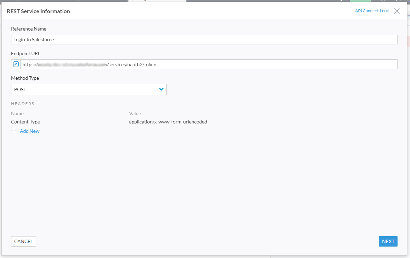The width and height of the screenshot is (410, 258).
Task: Click the expression icon beside Endpoint URL
Action: (x=16, y=64)
